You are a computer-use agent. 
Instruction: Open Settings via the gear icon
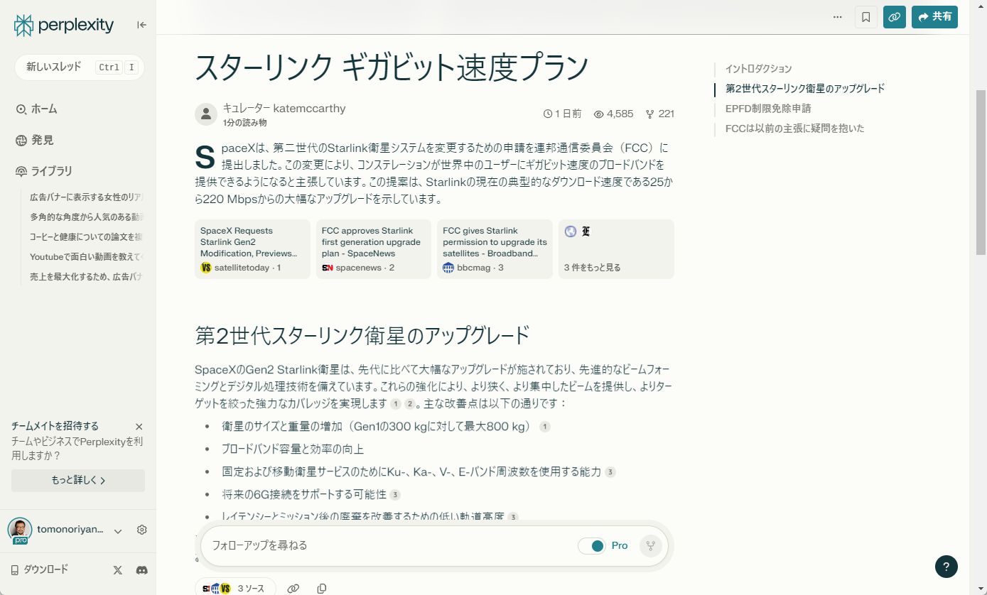pos(141,530)
